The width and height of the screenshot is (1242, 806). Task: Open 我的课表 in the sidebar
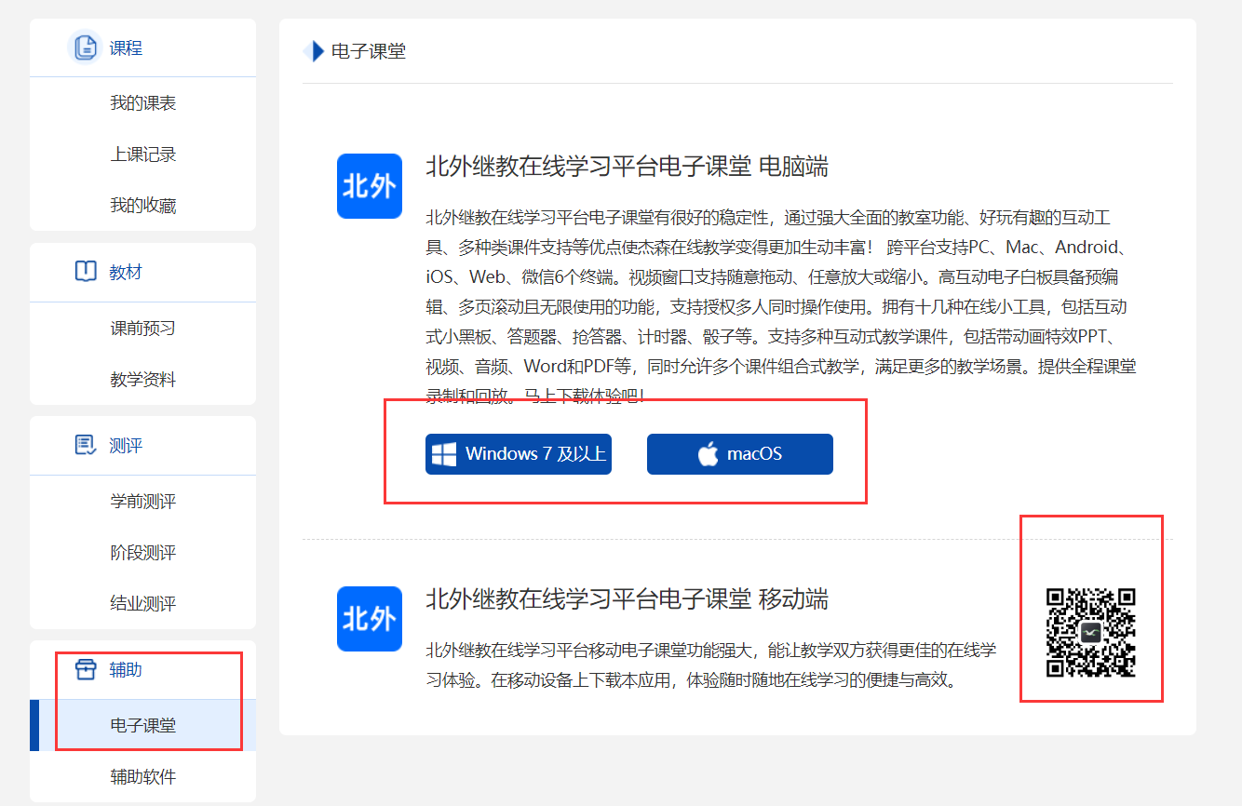click(x=143, y=103)
